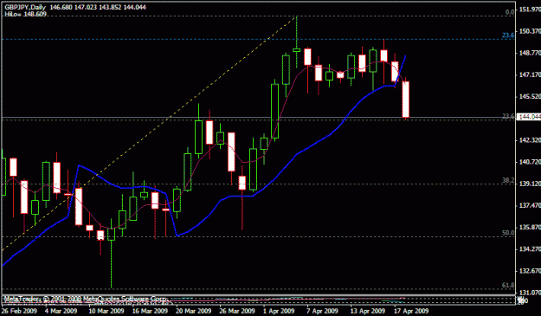Click the 132.670 price axis label
Viewport: 541px width, 316px height.
tap(530, 270)
